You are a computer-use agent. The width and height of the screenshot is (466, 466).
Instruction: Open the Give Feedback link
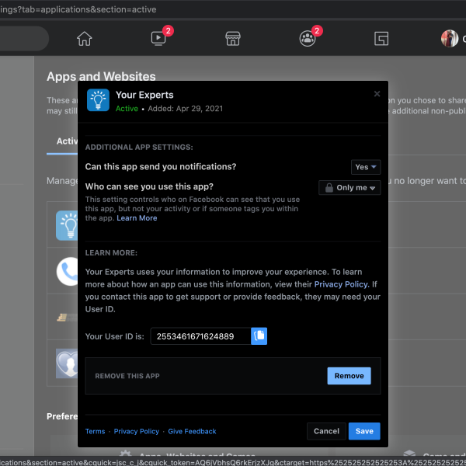pos(192,432)
